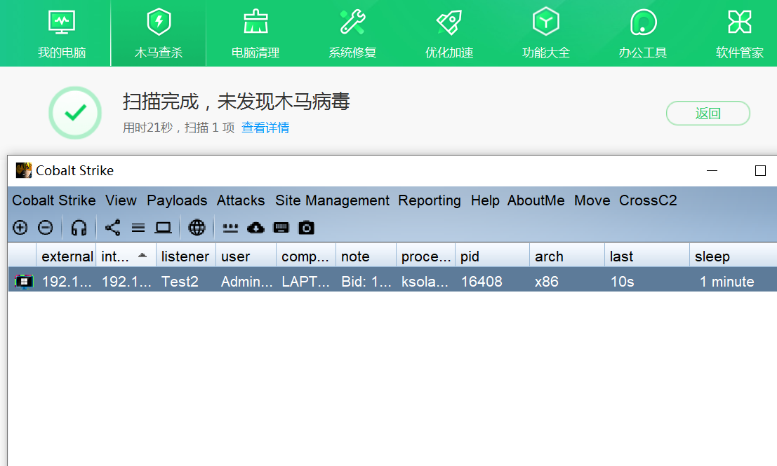Open the Attacks menu

click(241, 200)
